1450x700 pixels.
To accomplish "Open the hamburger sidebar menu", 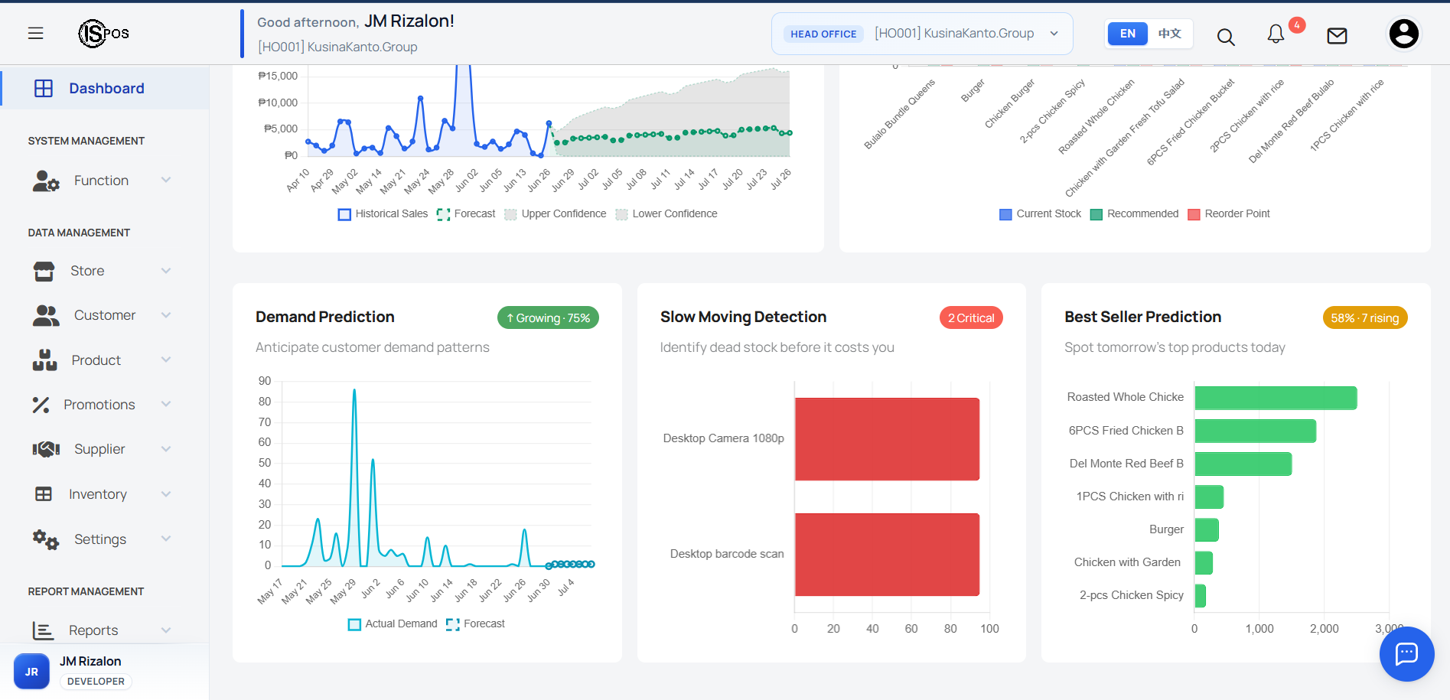I will [x=35, y=33].
